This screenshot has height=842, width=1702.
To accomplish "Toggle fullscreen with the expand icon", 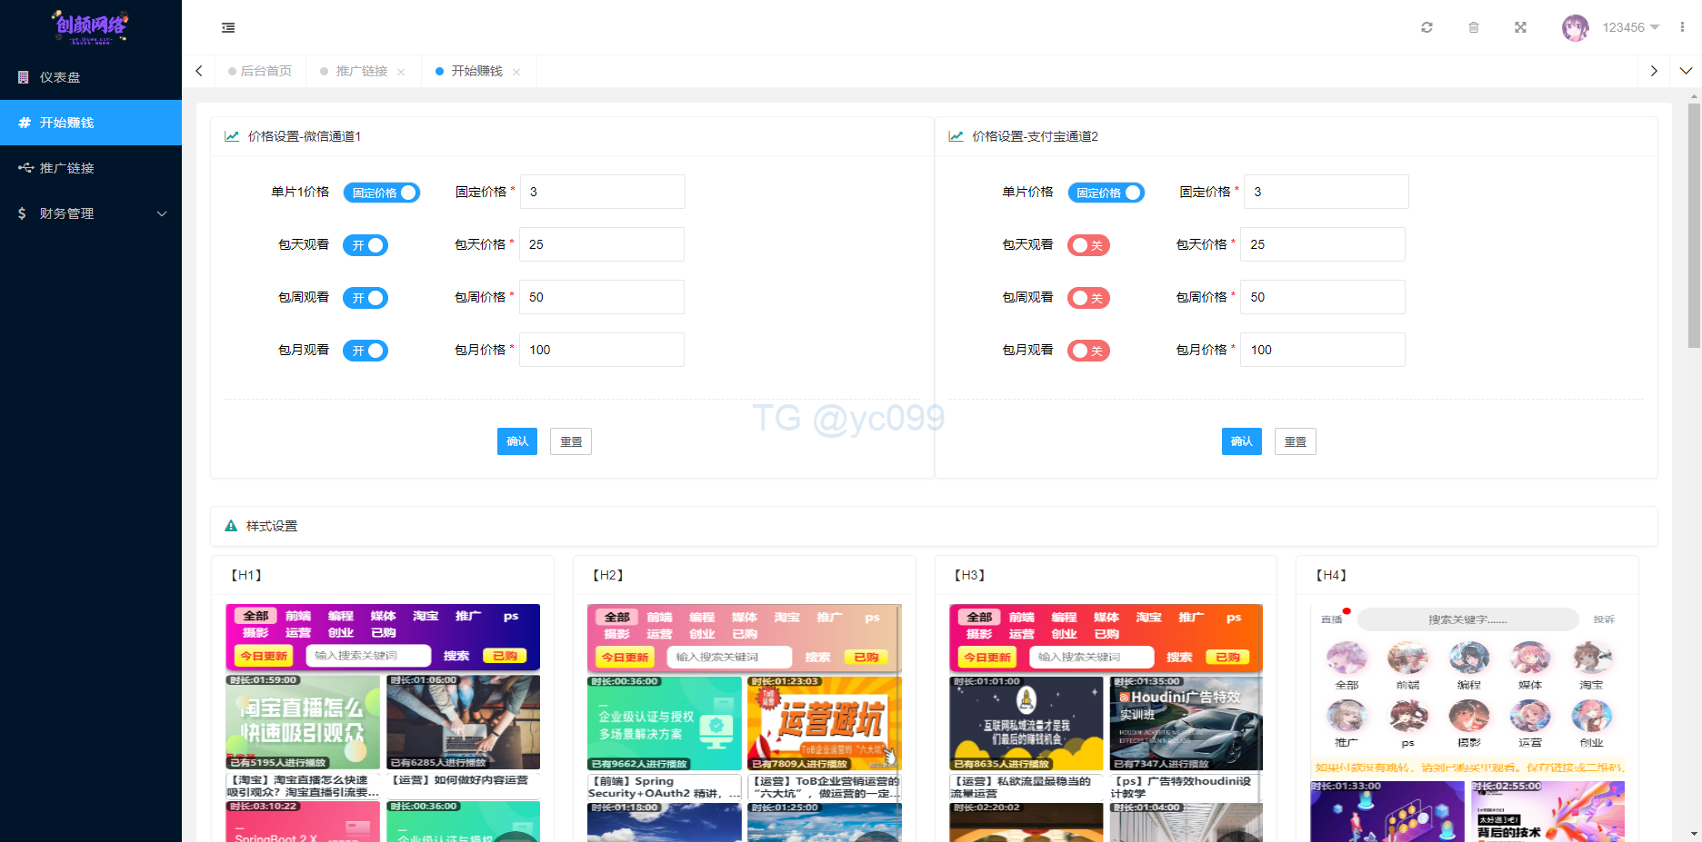I will (x=1520, y=27).
